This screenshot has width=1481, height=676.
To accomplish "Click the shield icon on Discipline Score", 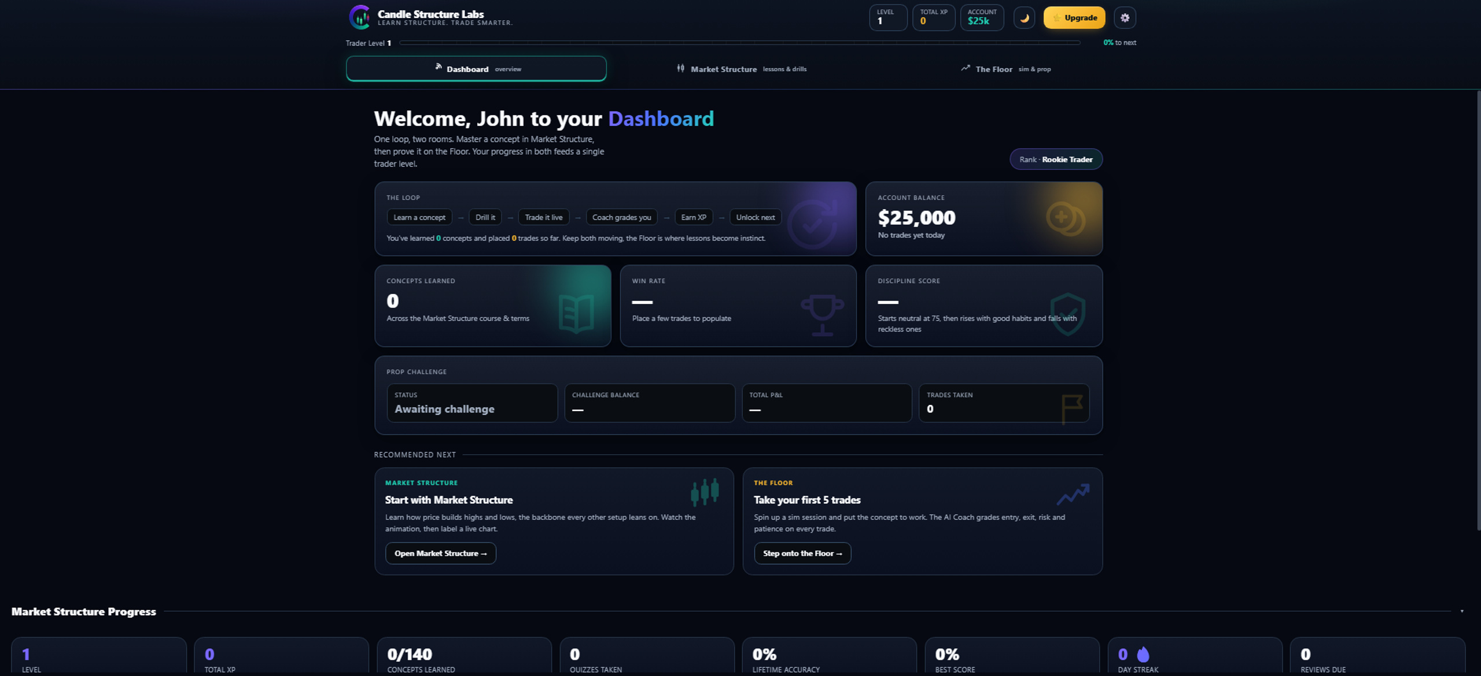I will coord(1067,314).
